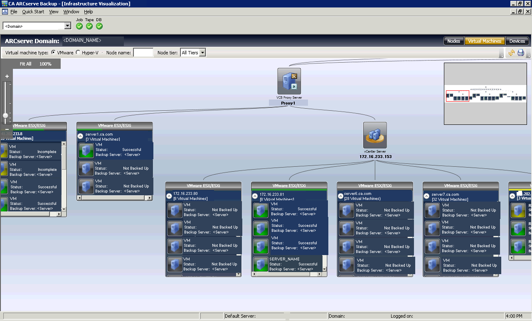Click a Not Backed Up VM icon under 172.16.233.80
Viewport: 532px width, 321px height.
(175, 210)
